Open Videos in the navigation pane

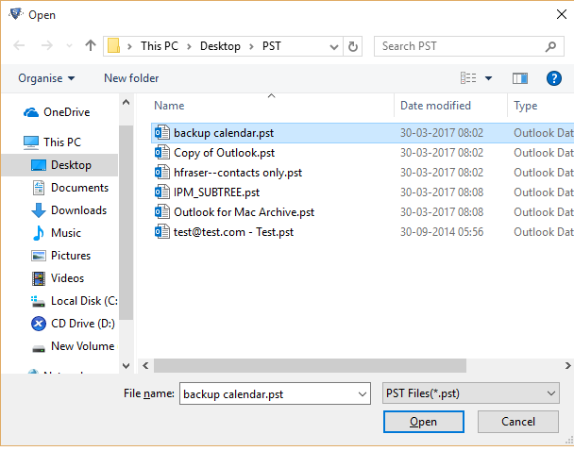[58, 278]
